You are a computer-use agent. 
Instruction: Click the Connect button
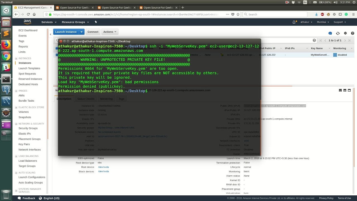pos(93,32)
